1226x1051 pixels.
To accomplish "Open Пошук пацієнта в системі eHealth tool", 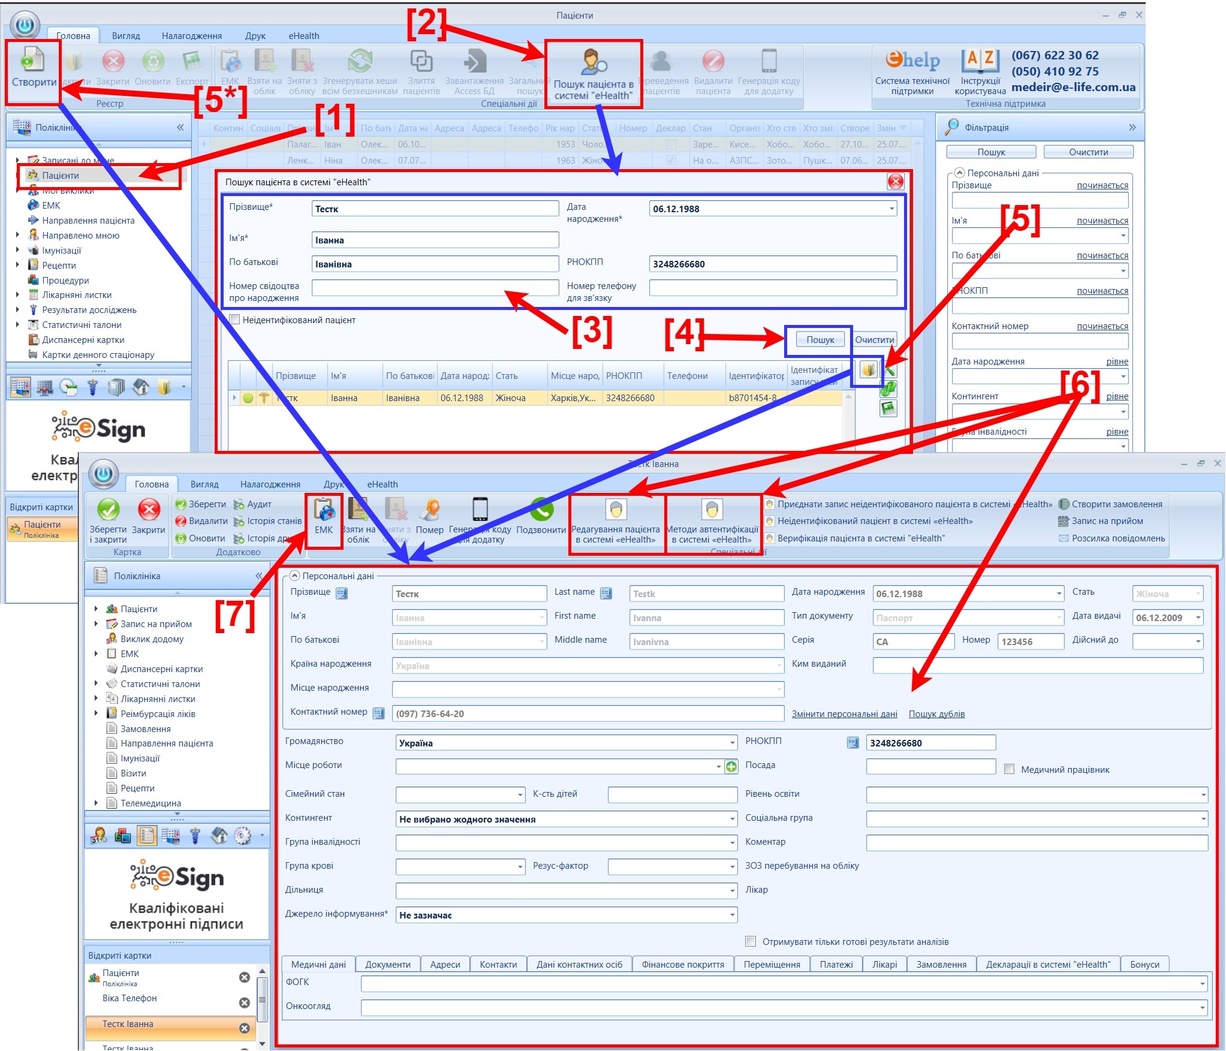I will pos(593,74).
